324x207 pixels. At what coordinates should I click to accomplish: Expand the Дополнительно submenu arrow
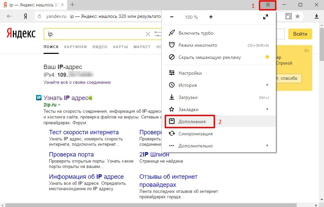(x=267, y=145)
